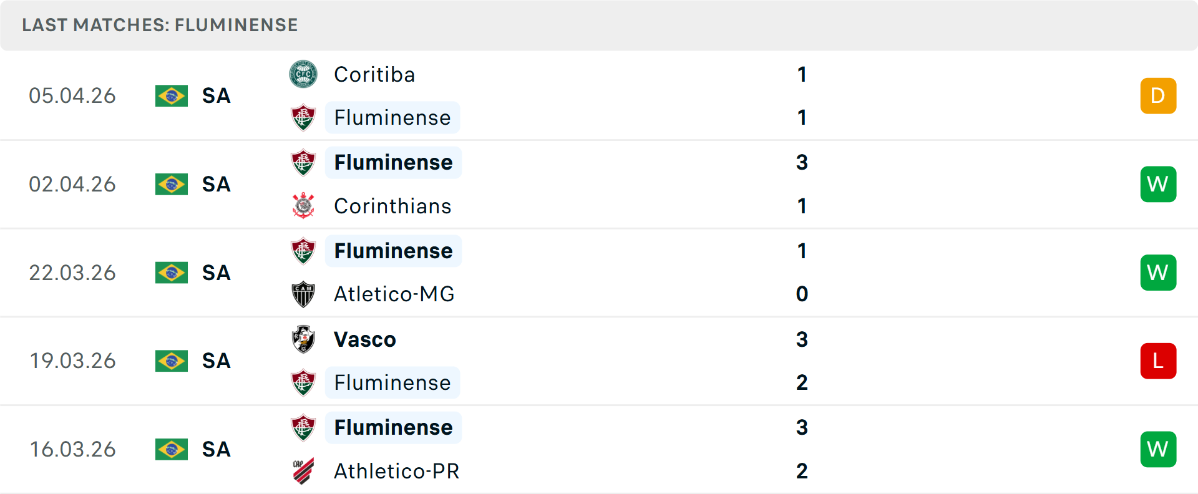
Task: Click the Corinthians team name
Action: (392, 206)
